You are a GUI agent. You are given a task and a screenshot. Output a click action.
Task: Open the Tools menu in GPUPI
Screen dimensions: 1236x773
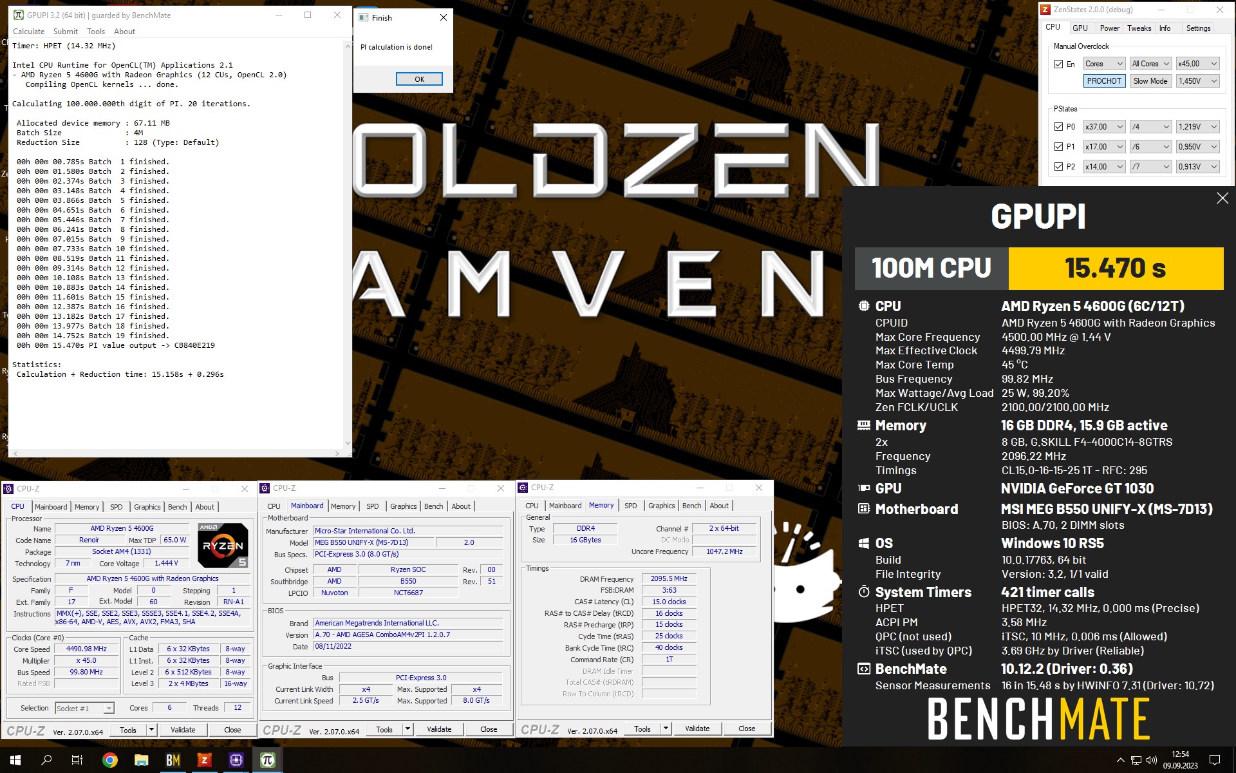click(96, 32)
